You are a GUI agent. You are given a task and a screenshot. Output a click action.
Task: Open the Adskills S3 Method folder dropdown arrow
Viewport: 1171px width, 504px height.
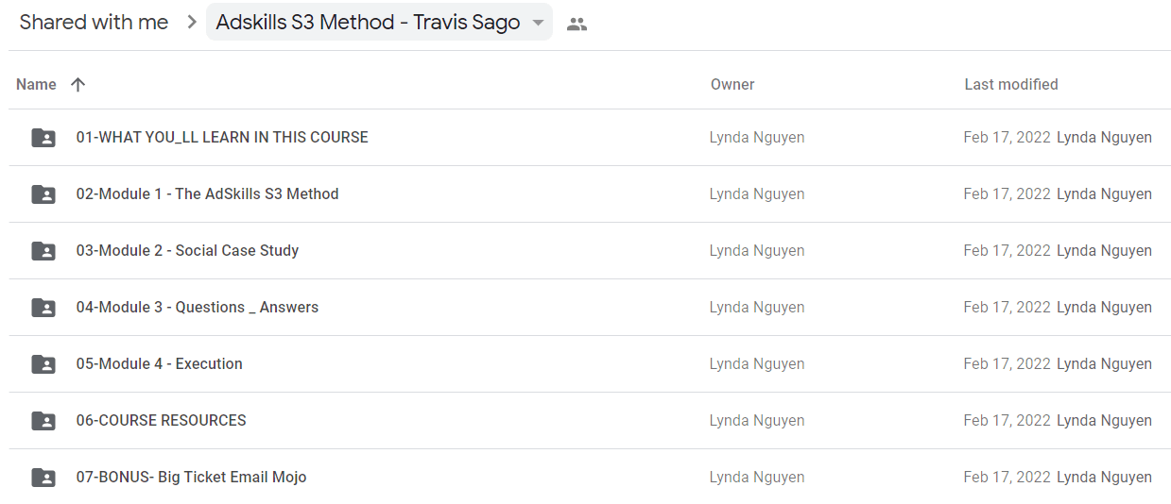pyautogui.click(x=538, y=23)
